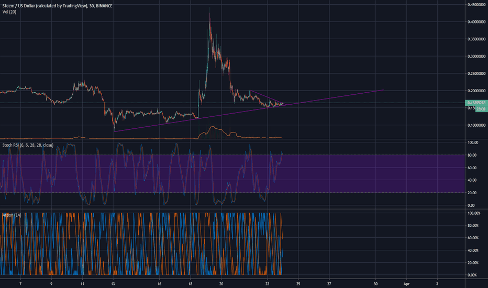Image resolution: width=488 pixels, height=288 pixels.
Task: Click date 20 on the time axis
Action: (x=221, y=284)
